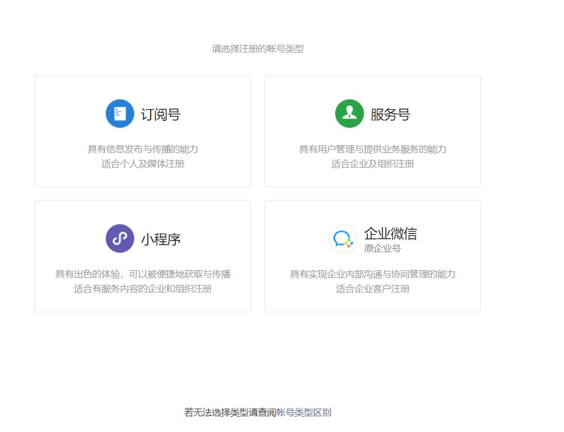Open the 帐号类型区别 link
Screen dimensions: 564x432
[x=304, y=412]
